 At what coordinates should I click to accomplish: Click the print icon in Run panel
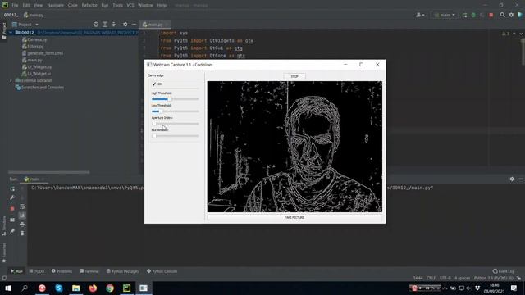click(22, 225)
